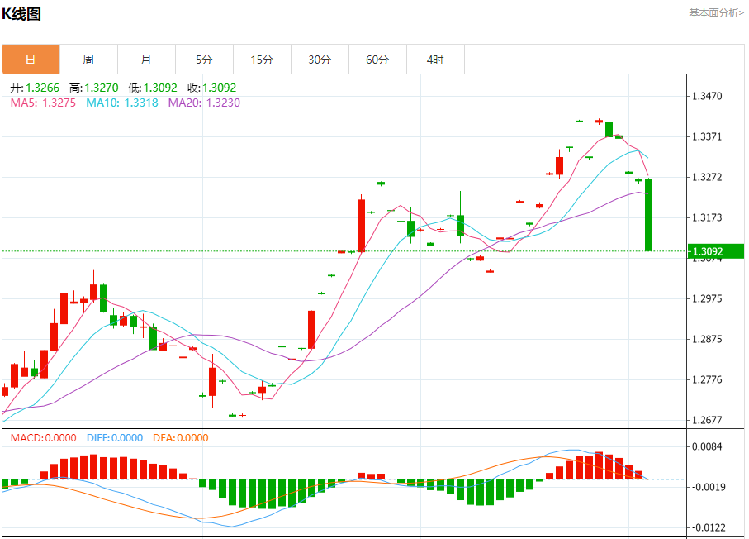This screenshot has width=749, height=539.
Task: Click the 1.3470 price axis label
Action: (708, 96)
